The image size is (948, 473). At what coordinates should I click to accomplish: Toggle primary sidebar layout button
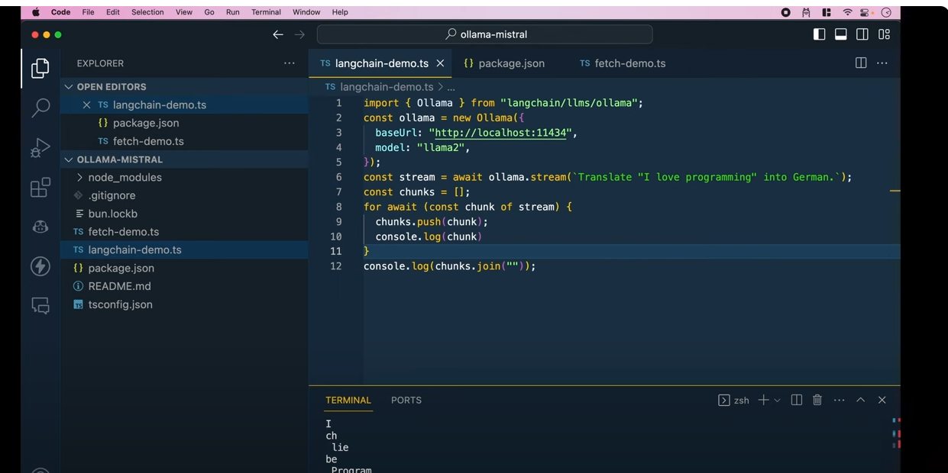(x=819, y=34)
